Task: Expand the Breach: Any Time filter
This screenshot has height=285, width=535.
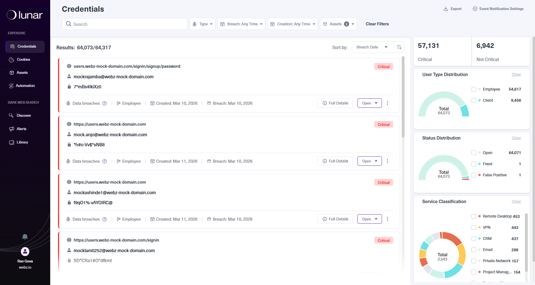Action: pyautogui.click(x=241, y=24)
